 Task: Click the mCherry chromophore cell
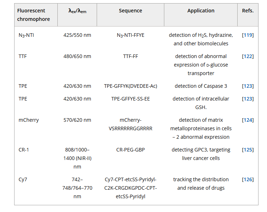tap(29, 120)
